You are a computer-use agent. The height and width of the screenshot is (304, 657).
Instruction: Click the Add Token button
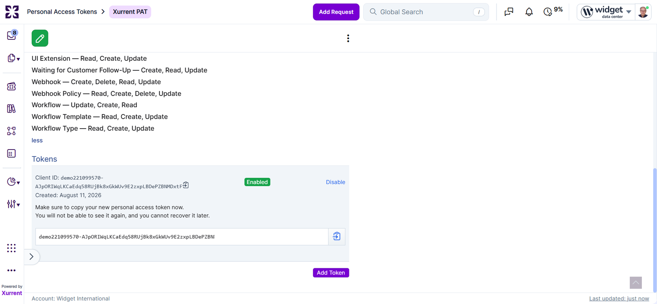pyautogui.click(x=331, y=273)
